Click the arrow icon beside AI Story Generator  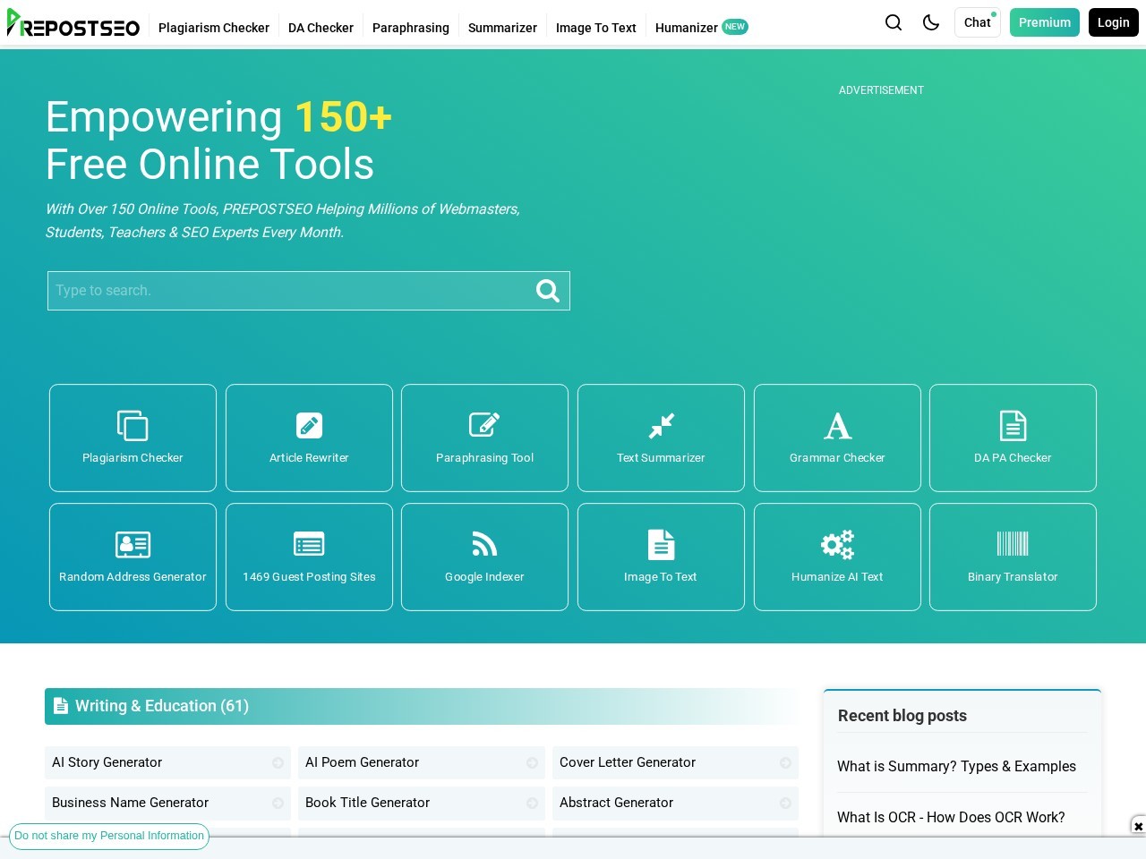click(278, 763)
